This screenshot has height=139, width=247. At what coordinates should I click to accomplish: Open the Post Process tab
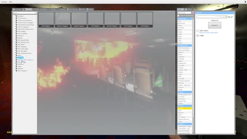click(72, 9)
